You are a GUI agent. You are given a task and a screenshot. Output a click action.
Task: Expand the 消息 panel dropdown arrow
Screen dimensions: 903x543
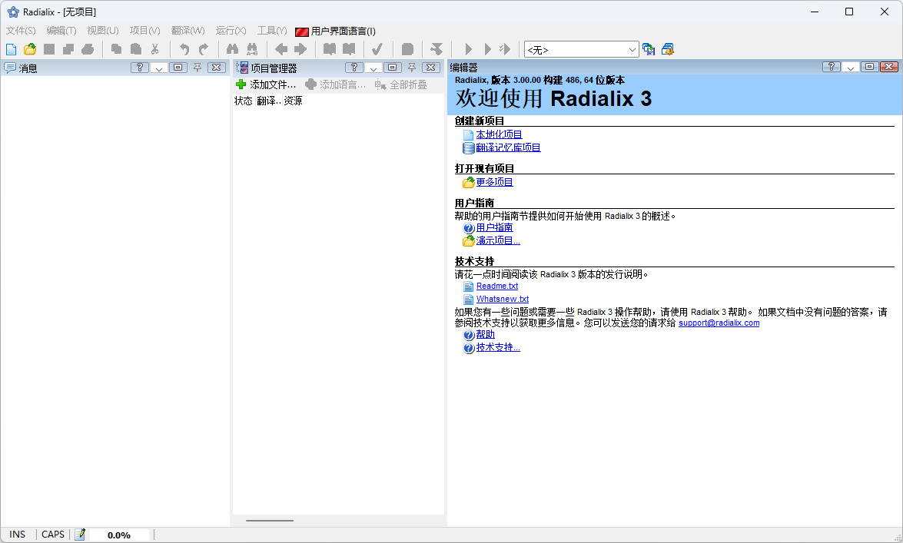[x=158, y=68]
